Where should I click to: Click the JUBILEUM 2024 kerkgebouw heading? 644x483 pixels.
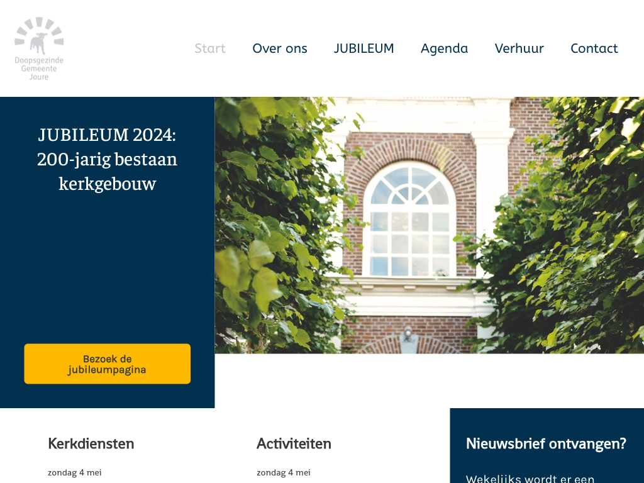(x=107, y=159)
